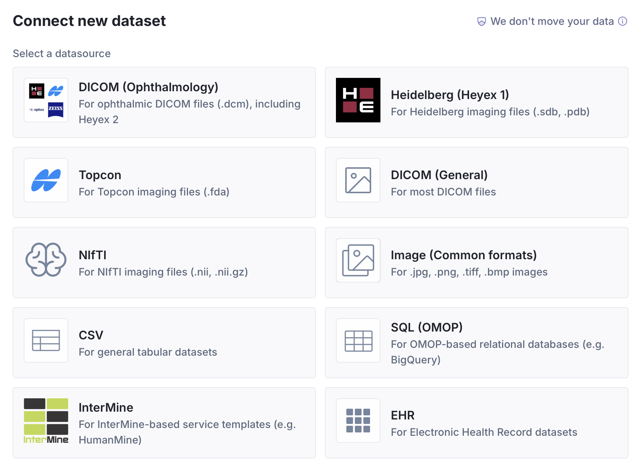
Task: Choose EHR for Electronic Health Records
Action: 476,423
